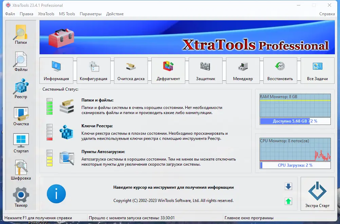Screen dimensions: 340x224
Task: Open the Менеджер tool
Action: click(243, 71)
